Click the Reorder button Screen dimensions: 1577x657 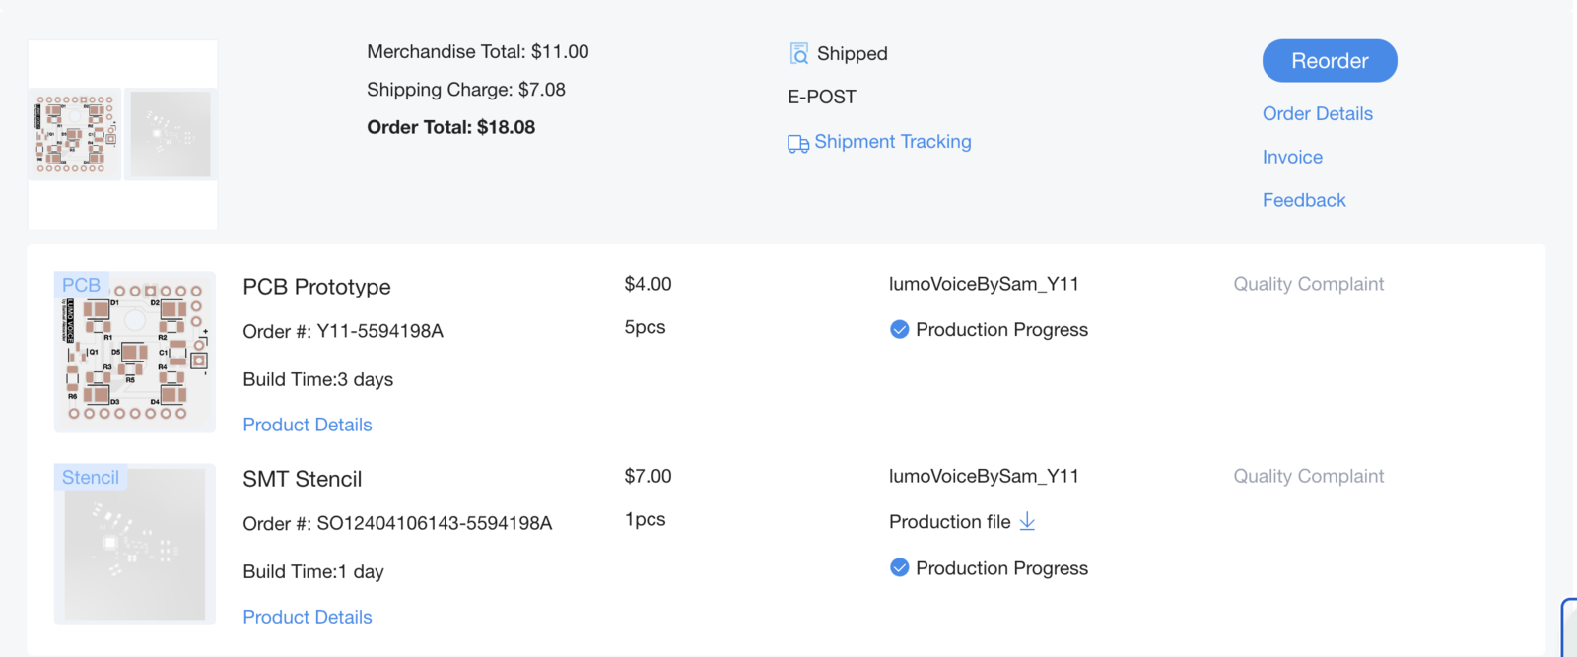click(x=1329, y=61)
